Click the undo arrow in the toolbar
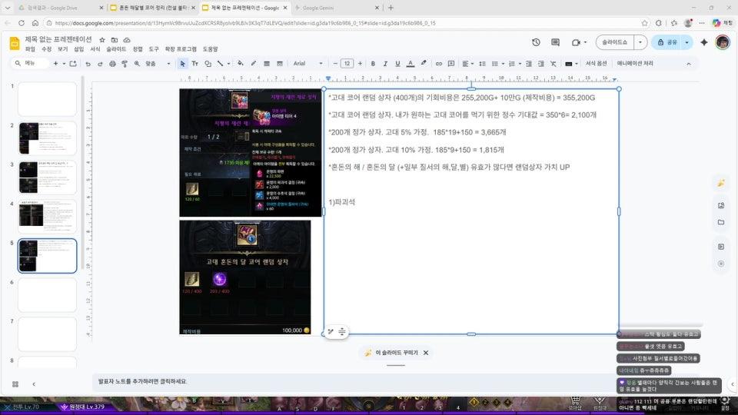The width and height of the screenshot is (738, 415). click(x=88, y=64)
